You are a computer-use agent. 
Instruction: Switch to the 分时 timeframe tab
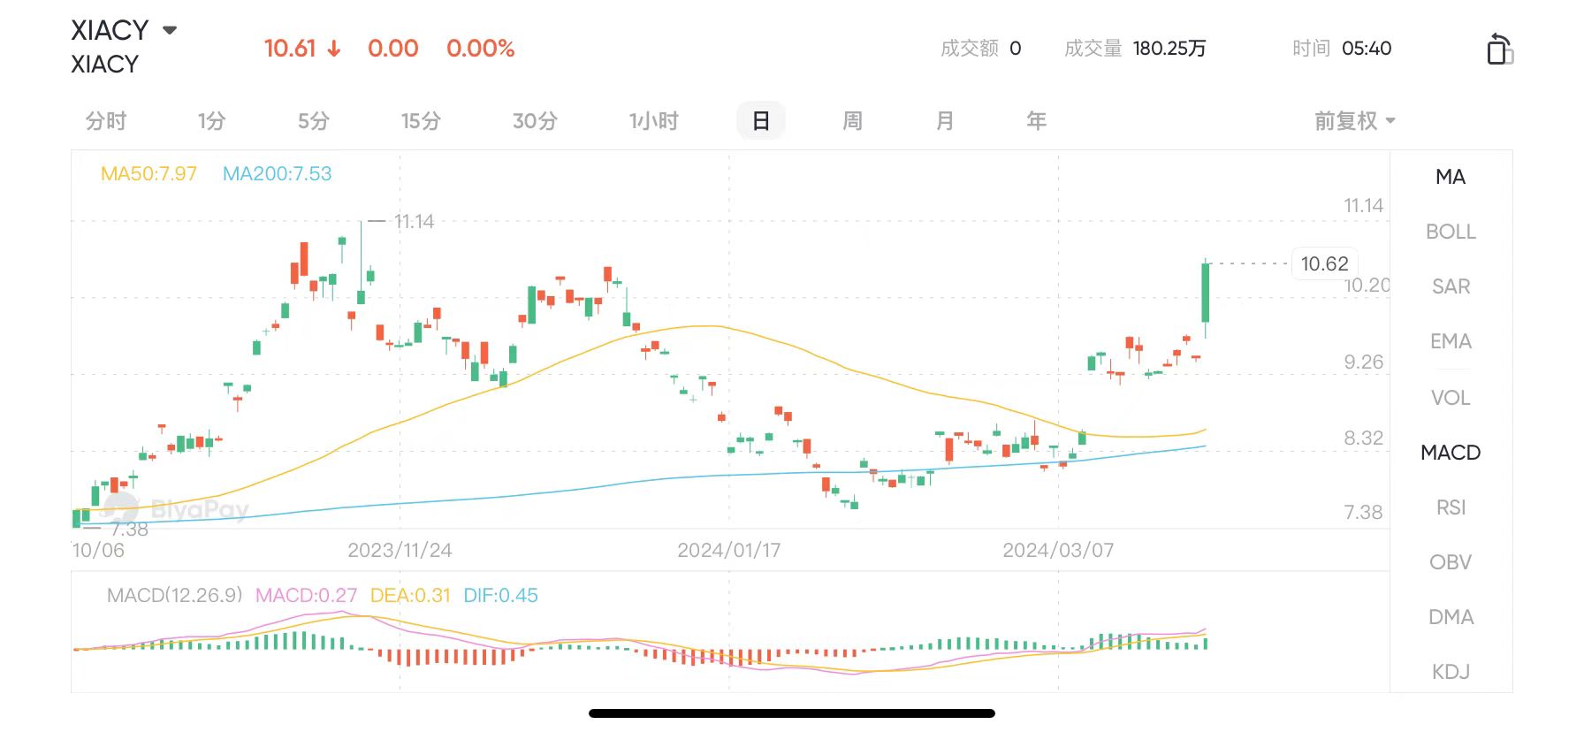pyautogui.click(x=106, y=121)
